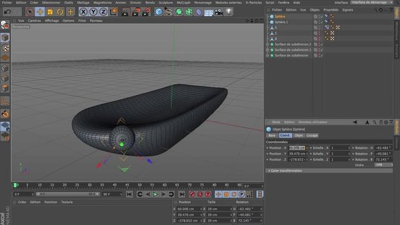Click the back arrow in attribute manager

point(355,122)
